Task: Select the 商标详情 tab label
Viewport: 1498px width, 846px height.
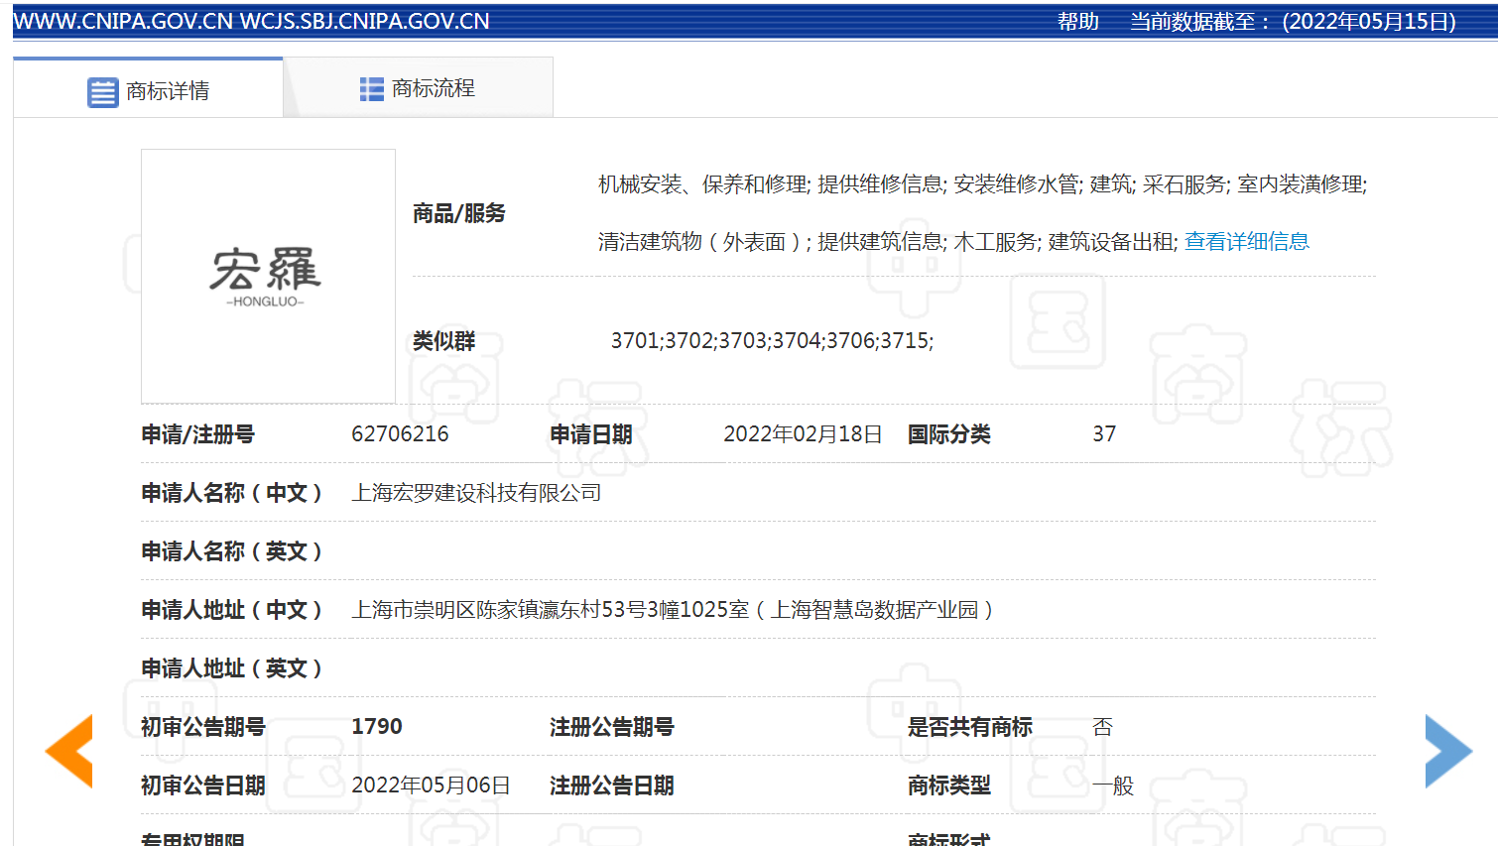Action: [168, 92]
